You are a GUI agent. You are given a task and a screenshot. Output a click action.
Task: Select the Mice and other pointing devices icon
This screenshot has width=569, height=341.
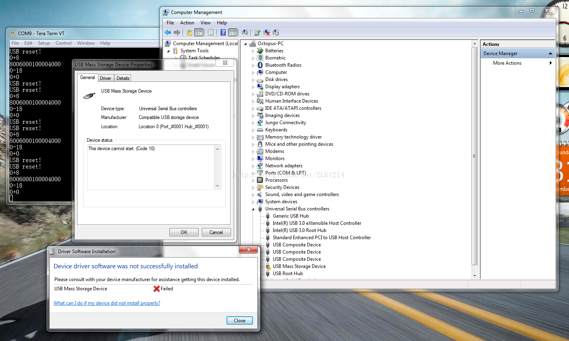[260, 144]
